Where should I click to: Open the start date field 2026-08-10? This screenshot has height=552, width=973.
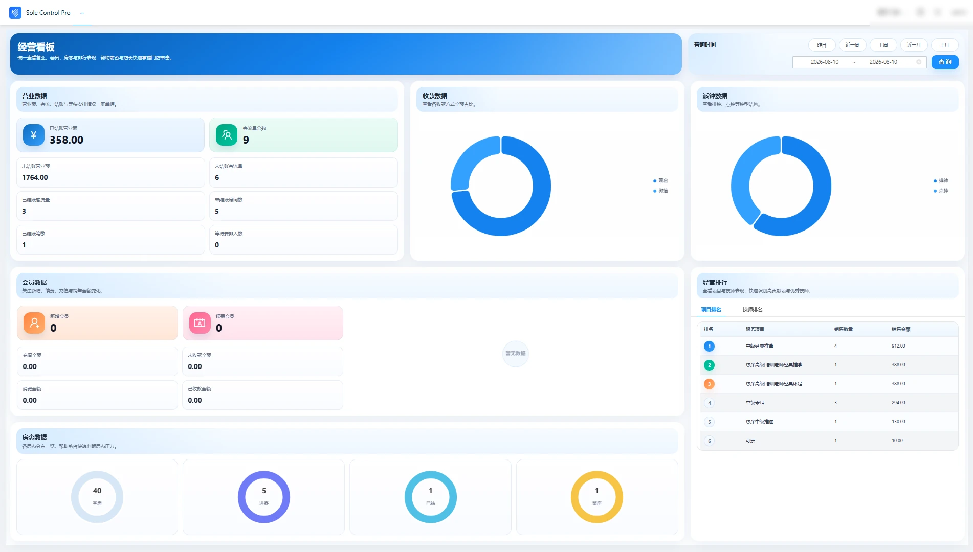click(x=825, y=62)
